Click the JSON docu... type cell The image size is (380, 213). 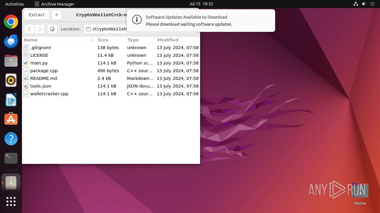tap(140, 86)
